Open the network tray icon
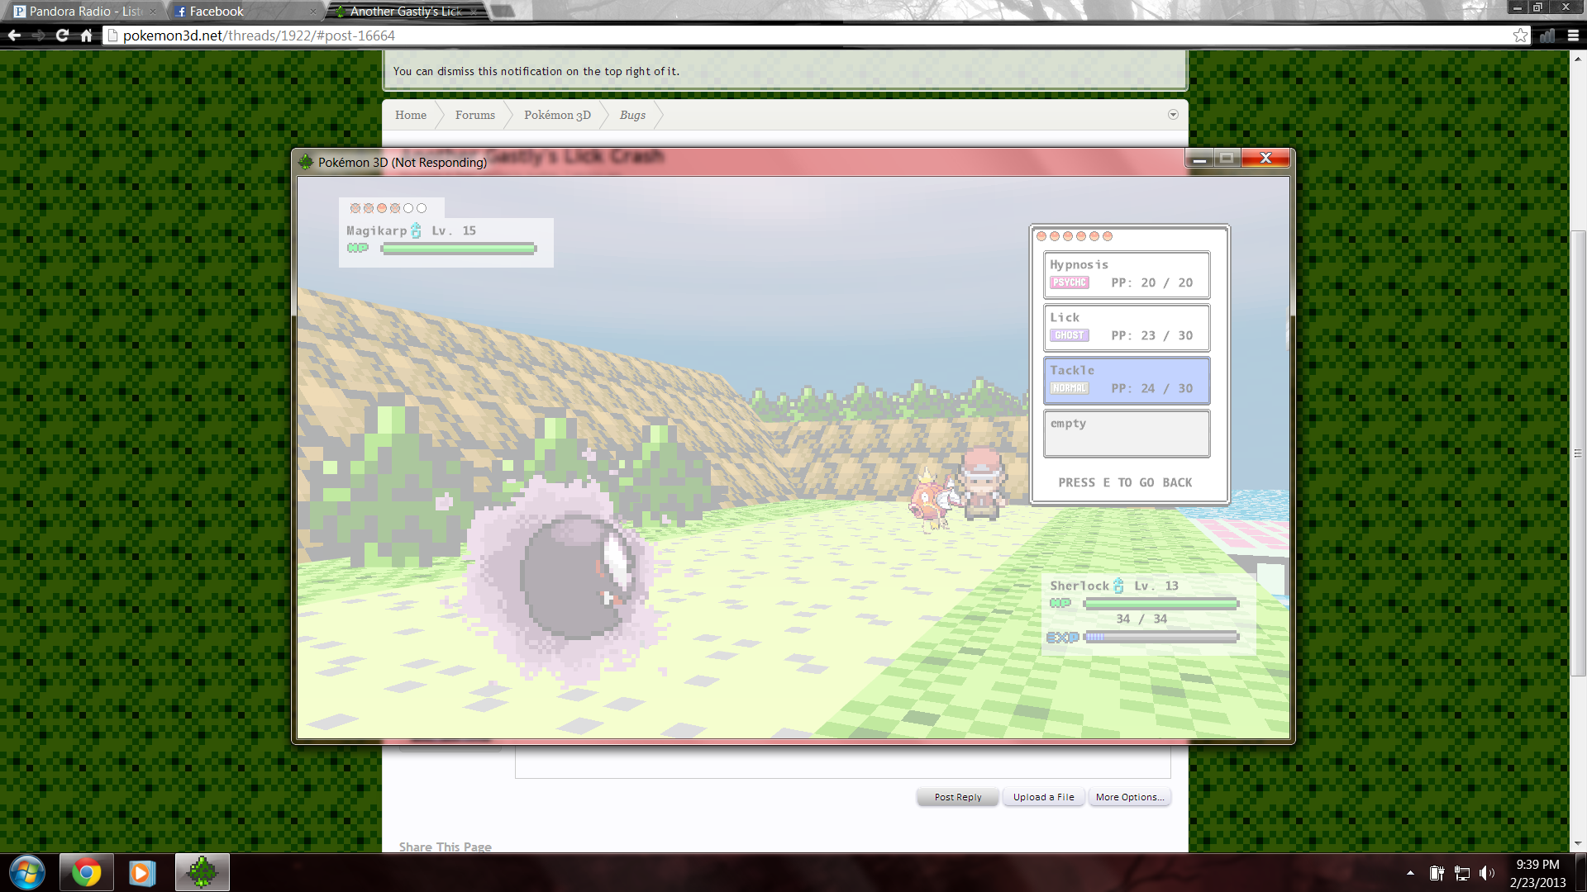Viewport: 1587px width, 892px height. pos(1462,873)
